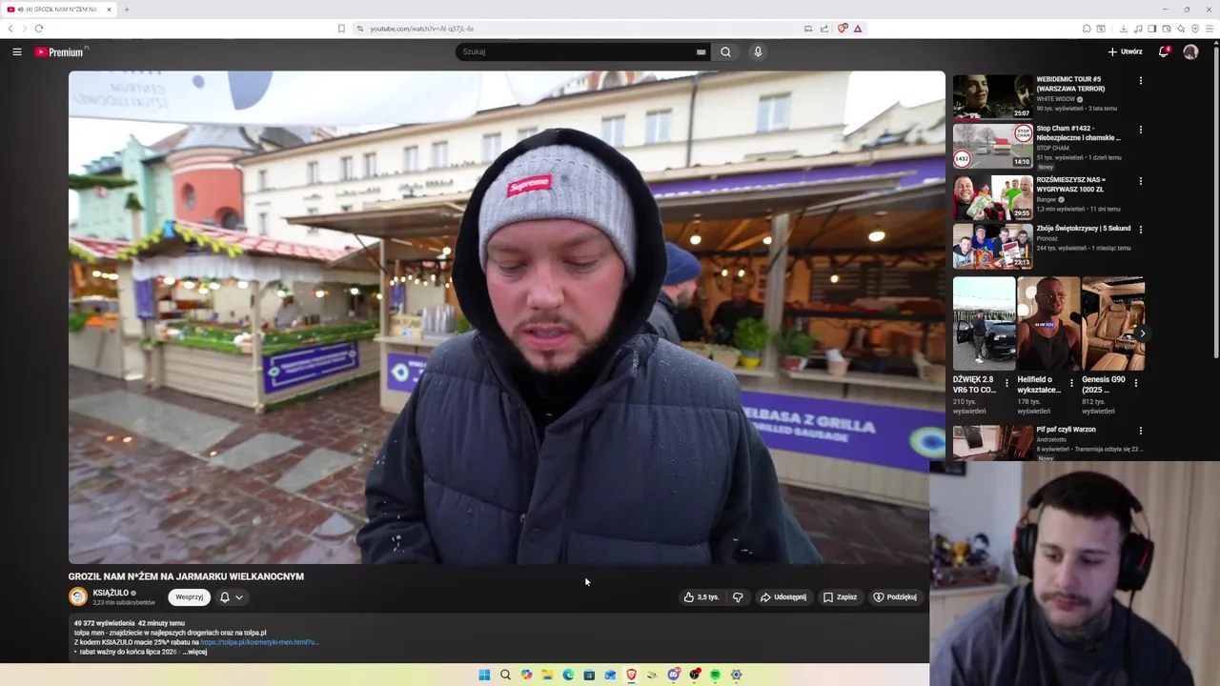Open File Explorer from the taskbar
The height and width of the screenshot is (686, 1220).
pyautogui.click(x=547, y=675)
